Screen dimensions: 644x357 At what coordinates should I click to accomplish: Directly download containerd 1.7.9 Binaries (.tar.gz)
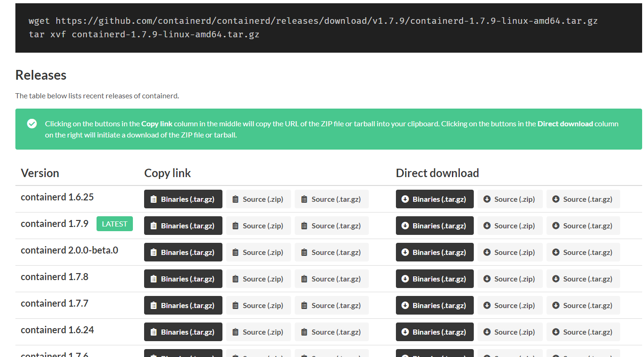tap(435, 226)
